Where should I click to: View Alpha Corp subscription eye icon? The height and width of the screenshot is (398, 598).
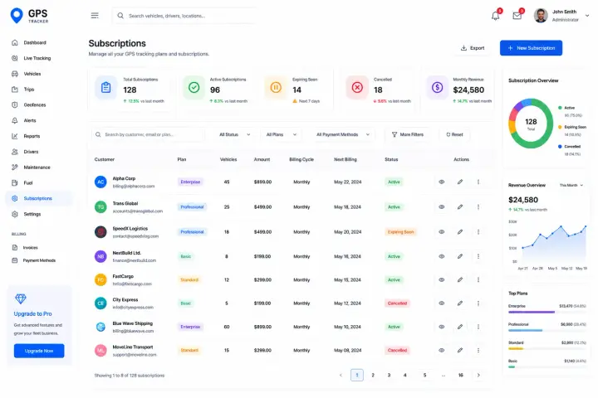[441, 182]
